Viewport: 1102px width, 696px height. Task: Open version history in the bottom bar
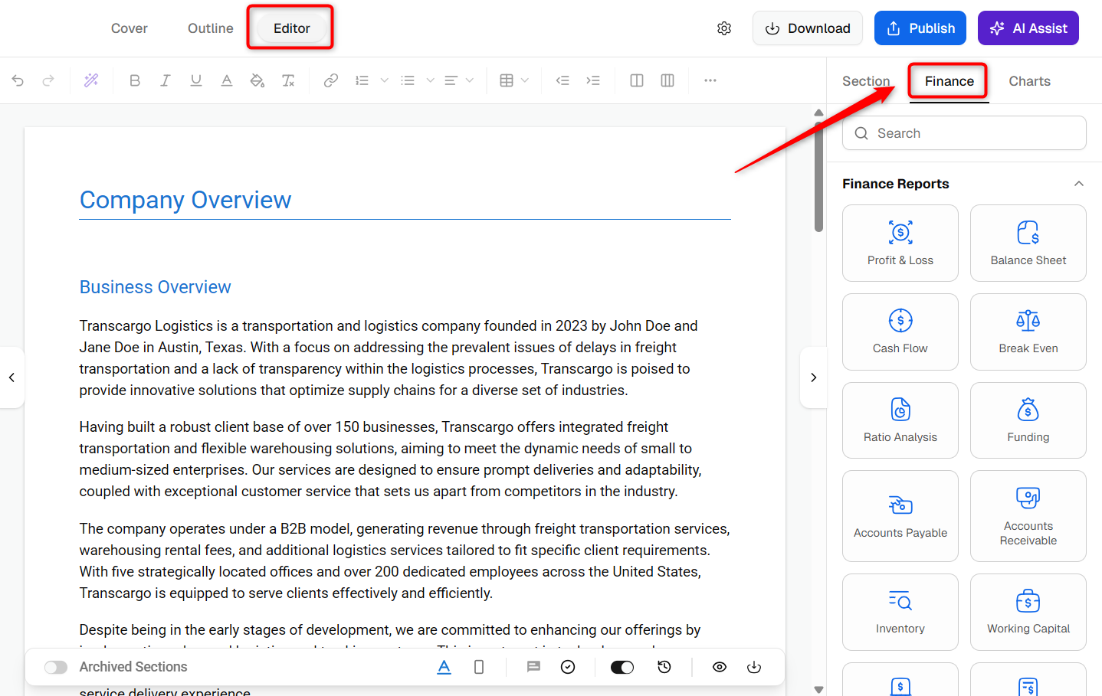(x=664, y=667)
